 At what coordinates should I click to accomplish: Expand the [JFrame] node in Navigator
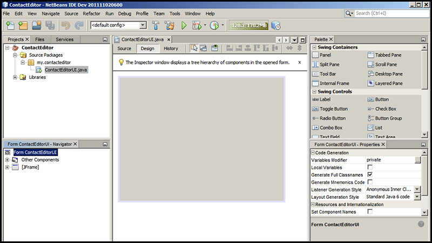pos(8,167)
